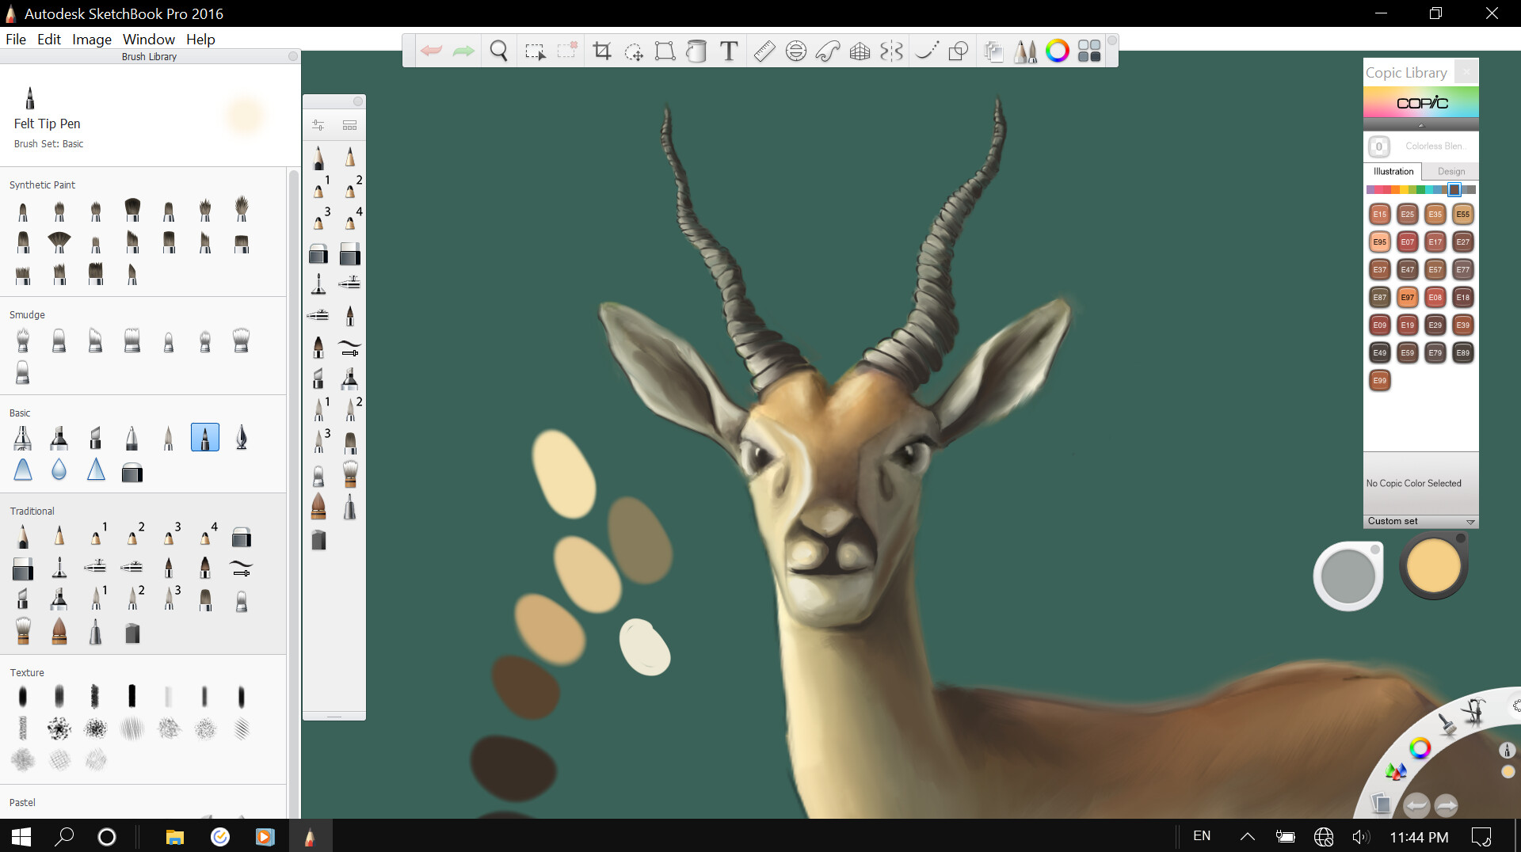This screenshot has width=1521, height=852.
Task: Pick the Copic E97 color swatch
Action: (1408, 297)
